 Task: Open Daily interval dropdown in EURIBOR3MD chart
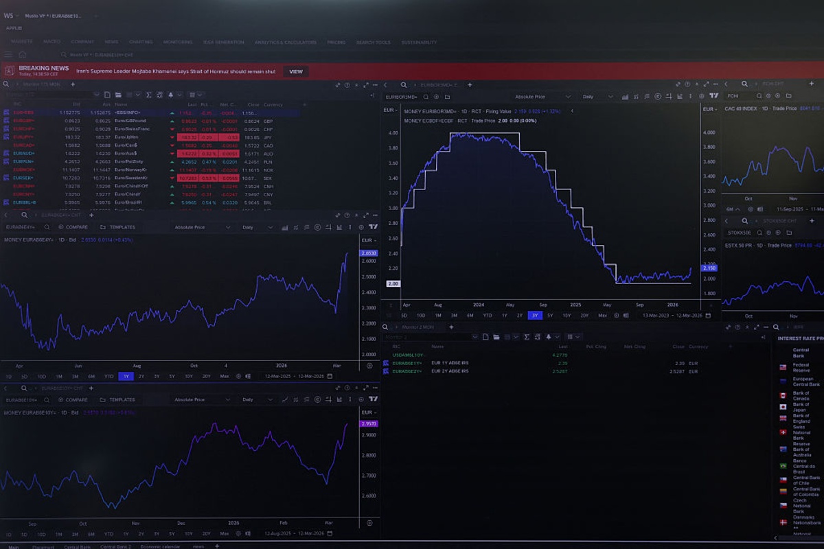(x=597, y=97)
